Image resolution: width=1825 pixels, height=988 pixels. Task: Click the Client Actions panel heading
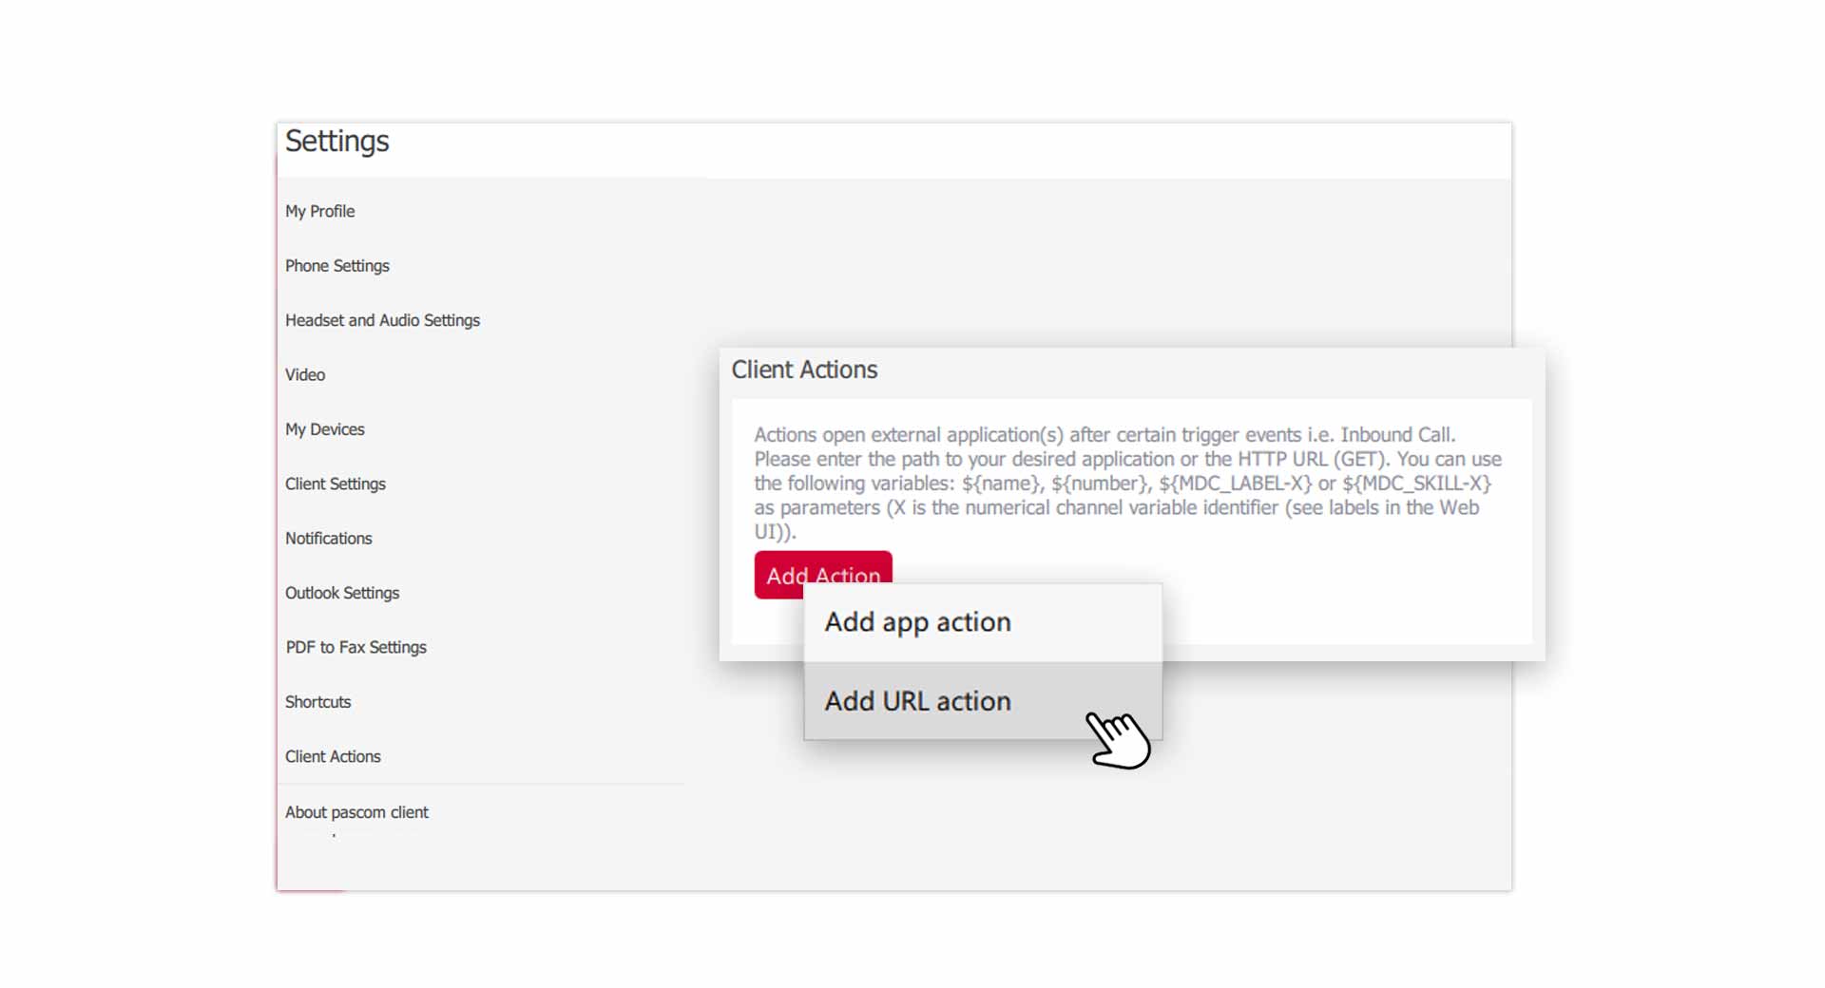click(804, 370)
